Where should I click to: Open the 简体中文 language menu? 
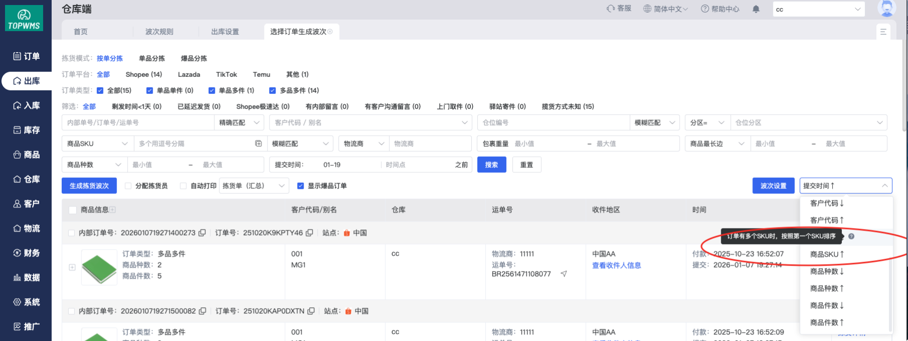click(666, 9)
